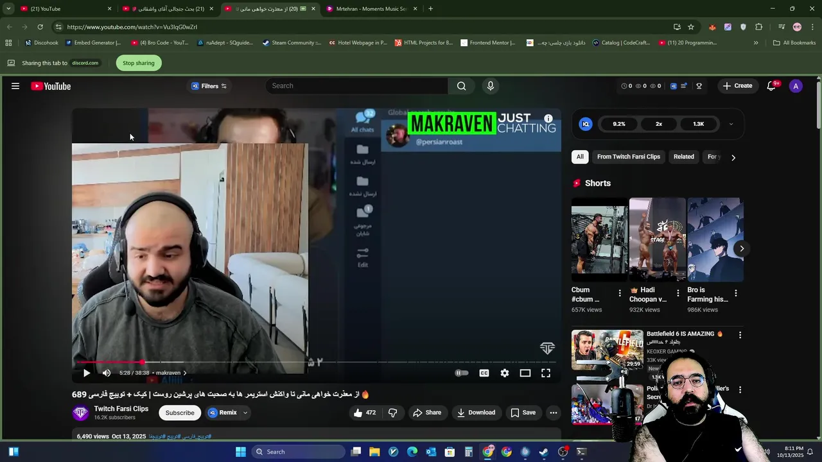Screen dimensions: 822x462
Task: Open the YouTube guide hamburger menu
Action: 15,86
